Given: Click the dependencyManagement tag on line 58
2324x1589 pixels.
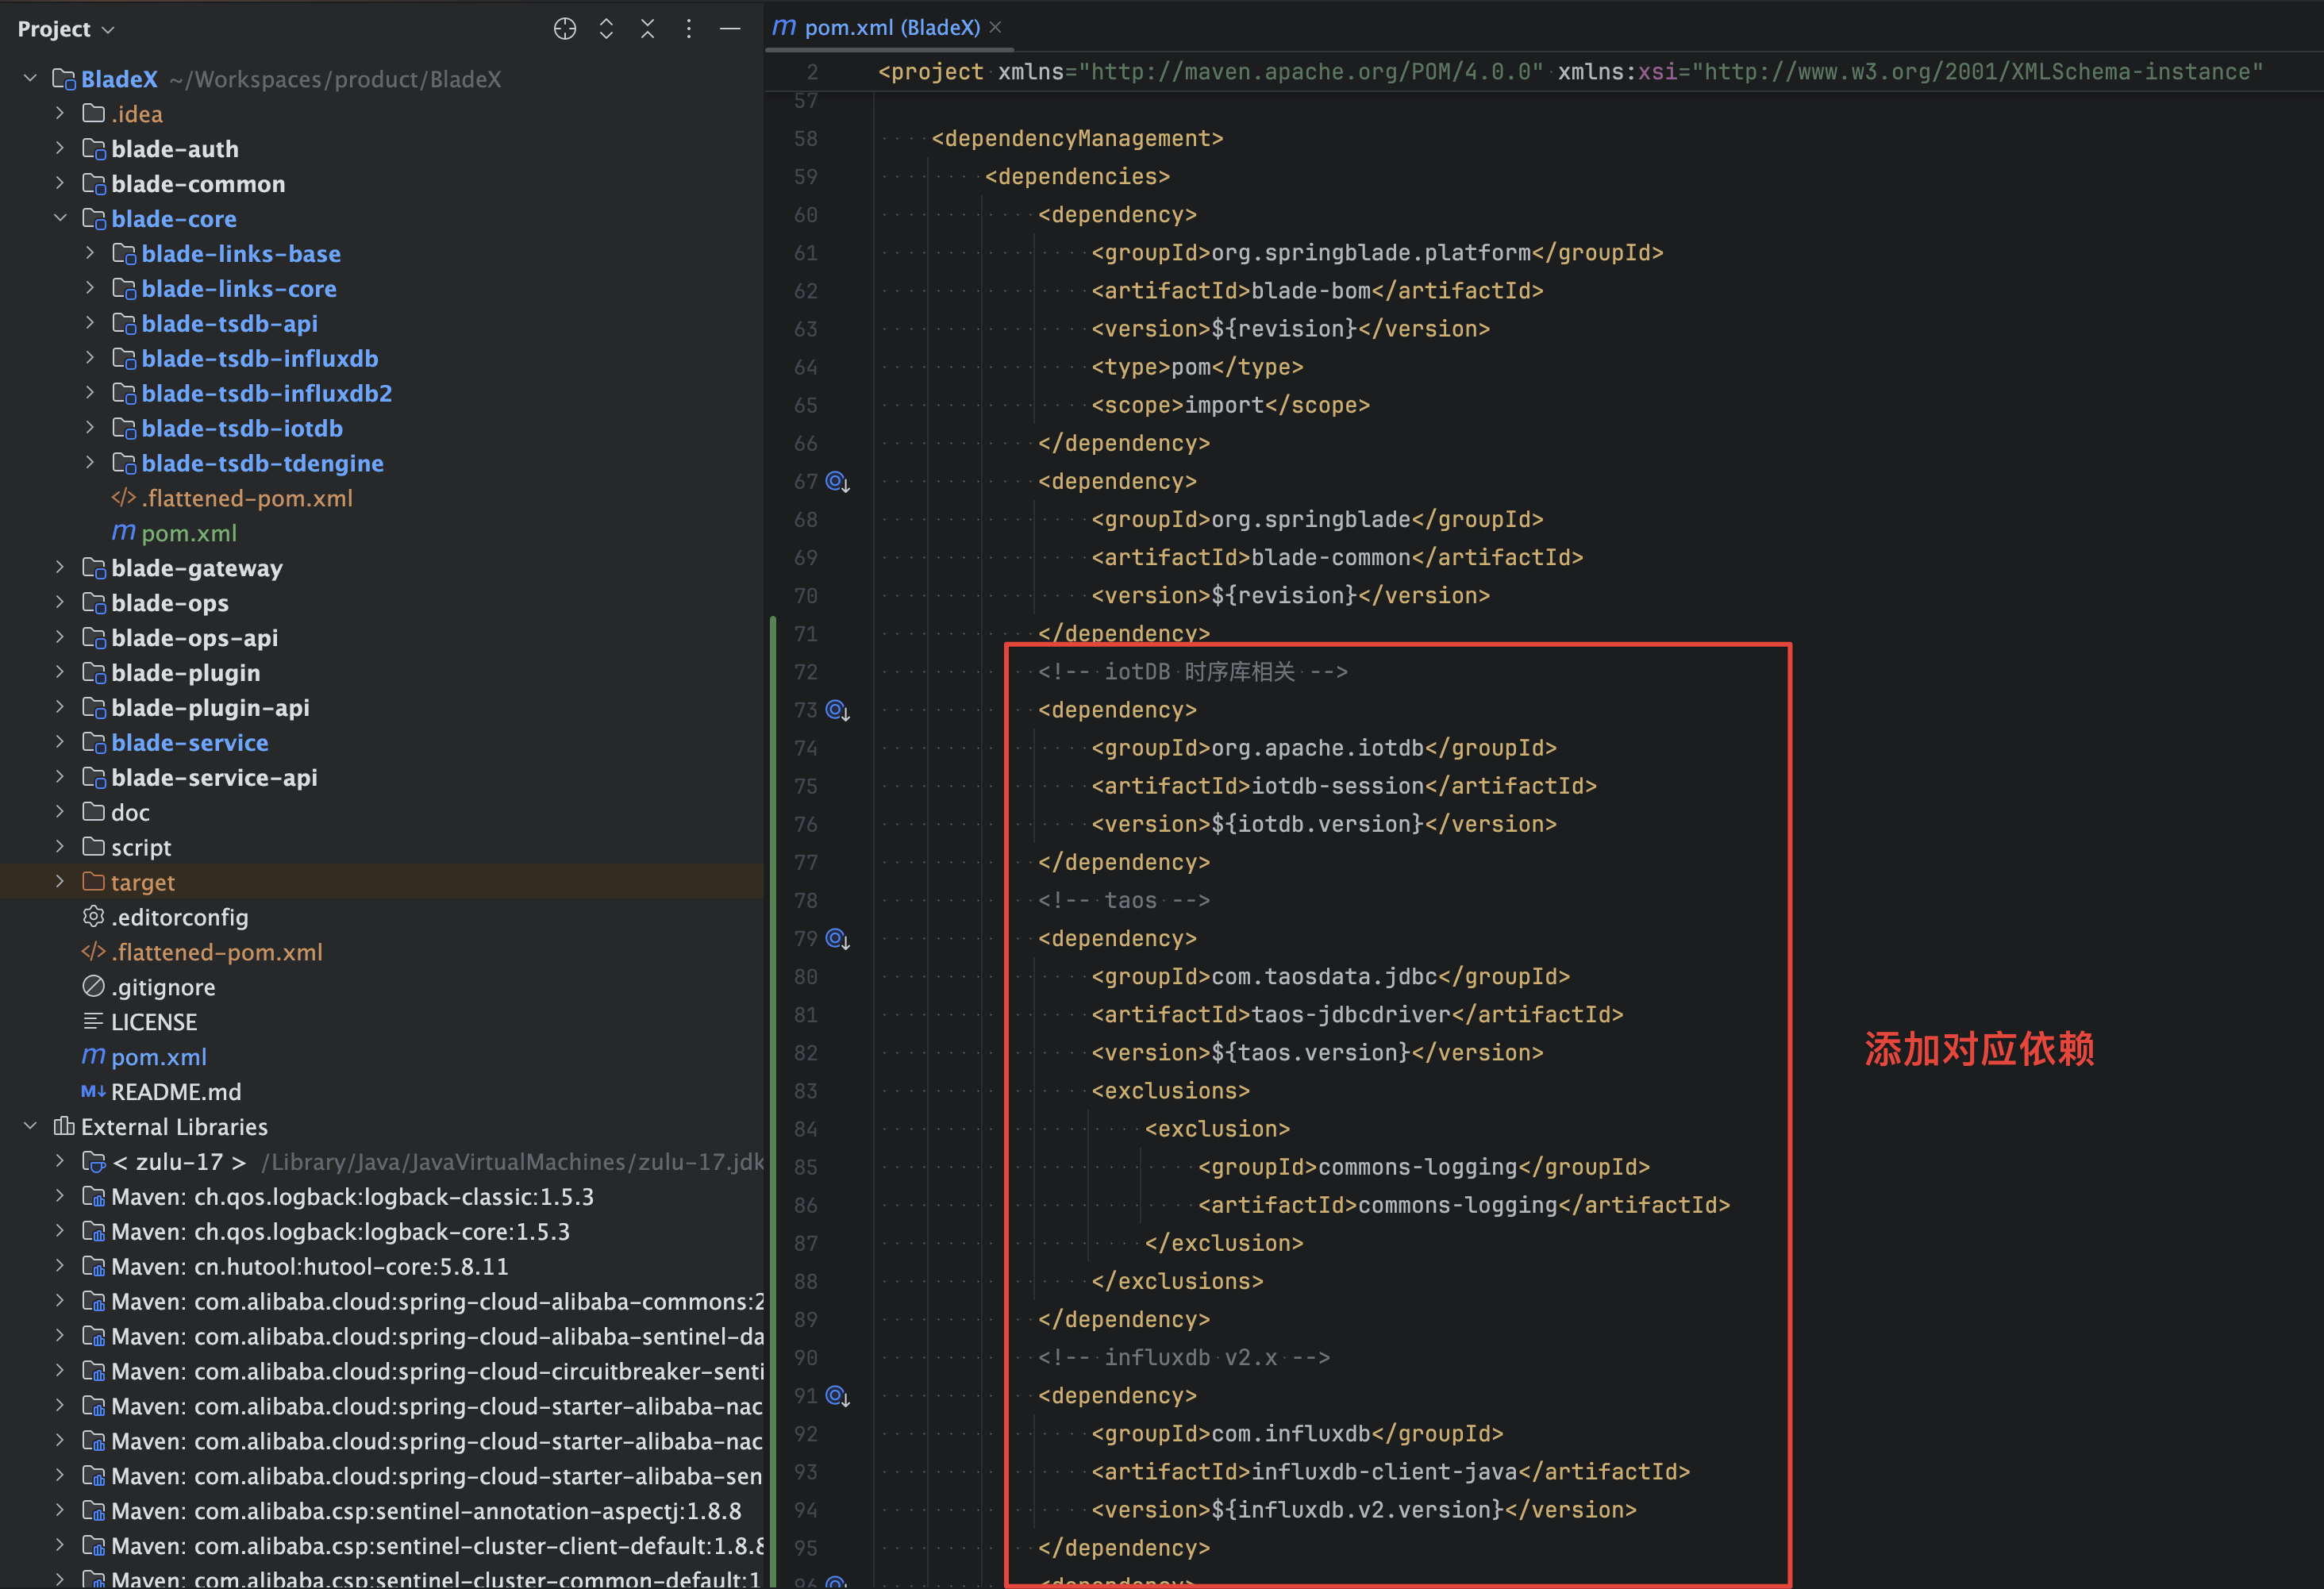Looking at the screenshot, I should tap(1077, 138).
